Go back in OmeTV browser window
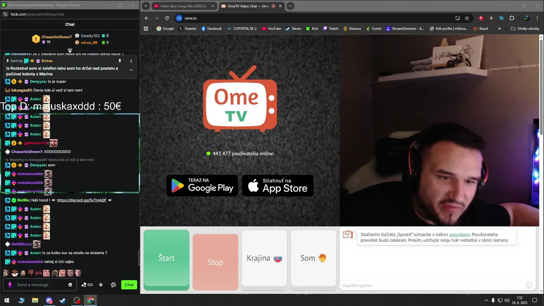Screen dimensions: 544x306 147,18
